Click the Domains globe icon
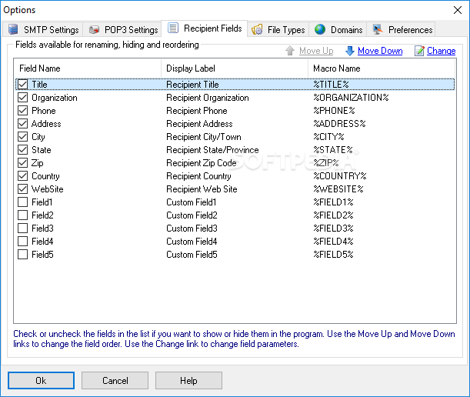470x397 pixels. pyautogui.click(x=320, y=29)
